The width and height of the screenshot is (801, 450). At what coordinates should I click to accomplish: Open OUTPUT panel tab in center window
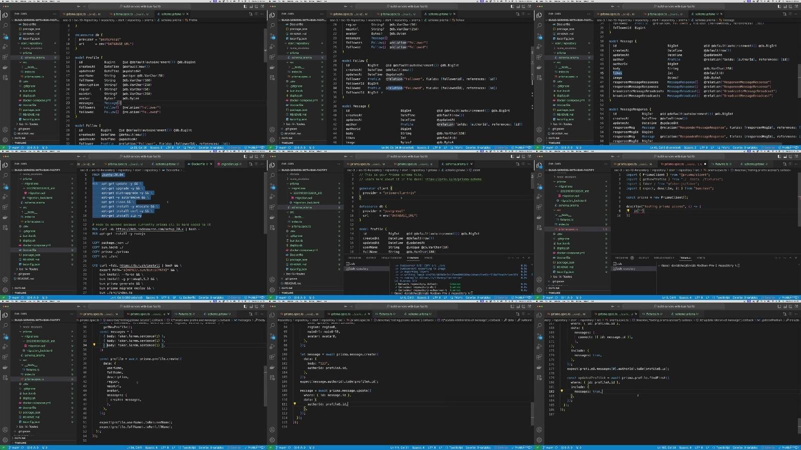click(371, 258)
